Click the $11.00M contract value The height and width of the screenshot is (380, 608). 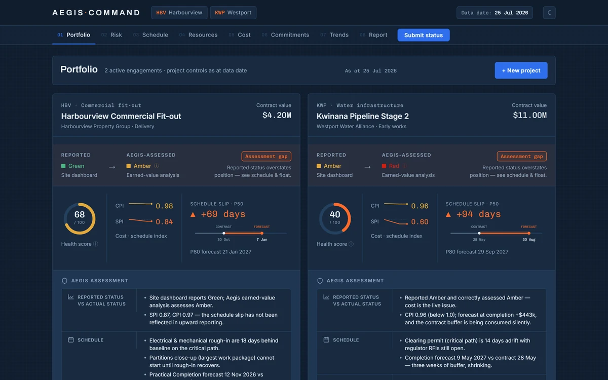pos(530,116)
